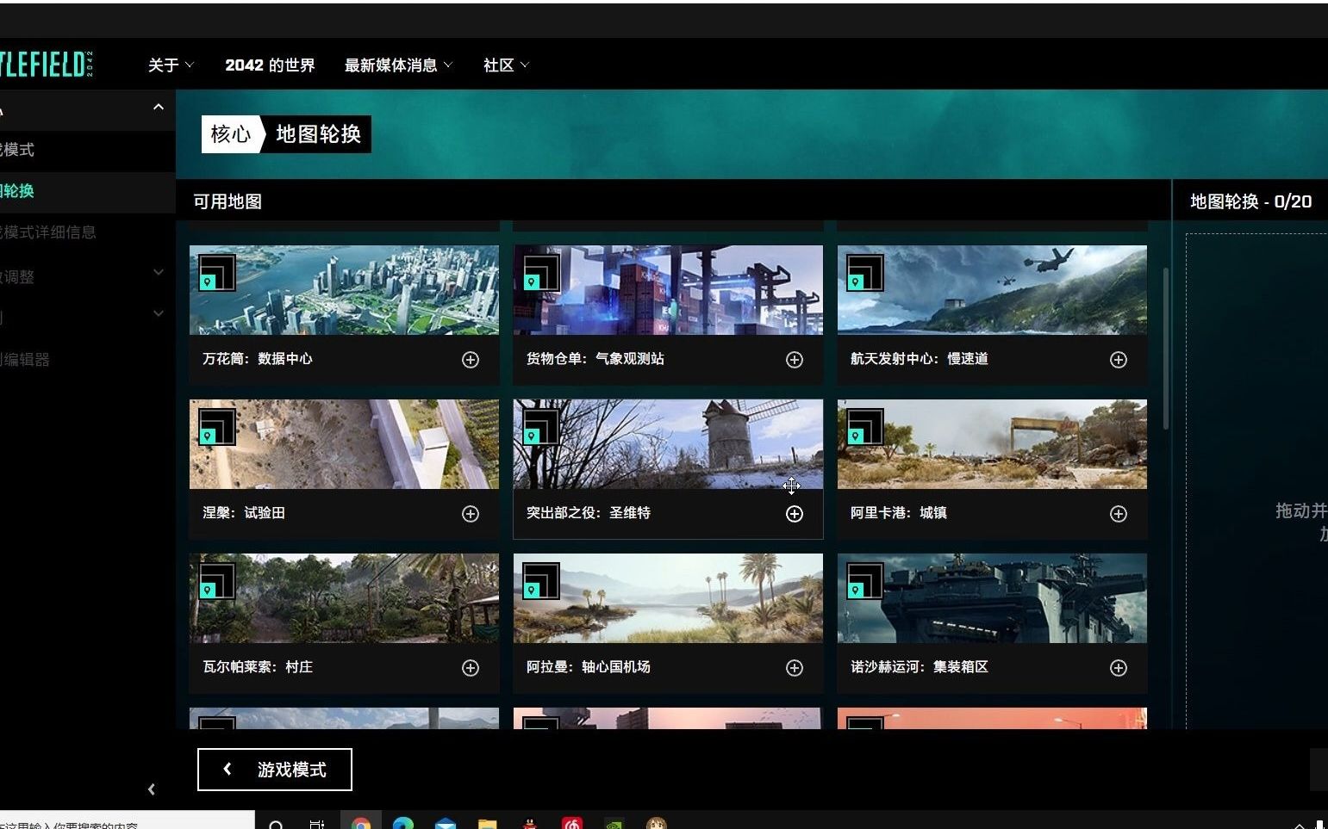The image size is (1328, 829).
Task: Click map size badge on 诺沙赫运河 thumbnail
Action: click(865, 581)
